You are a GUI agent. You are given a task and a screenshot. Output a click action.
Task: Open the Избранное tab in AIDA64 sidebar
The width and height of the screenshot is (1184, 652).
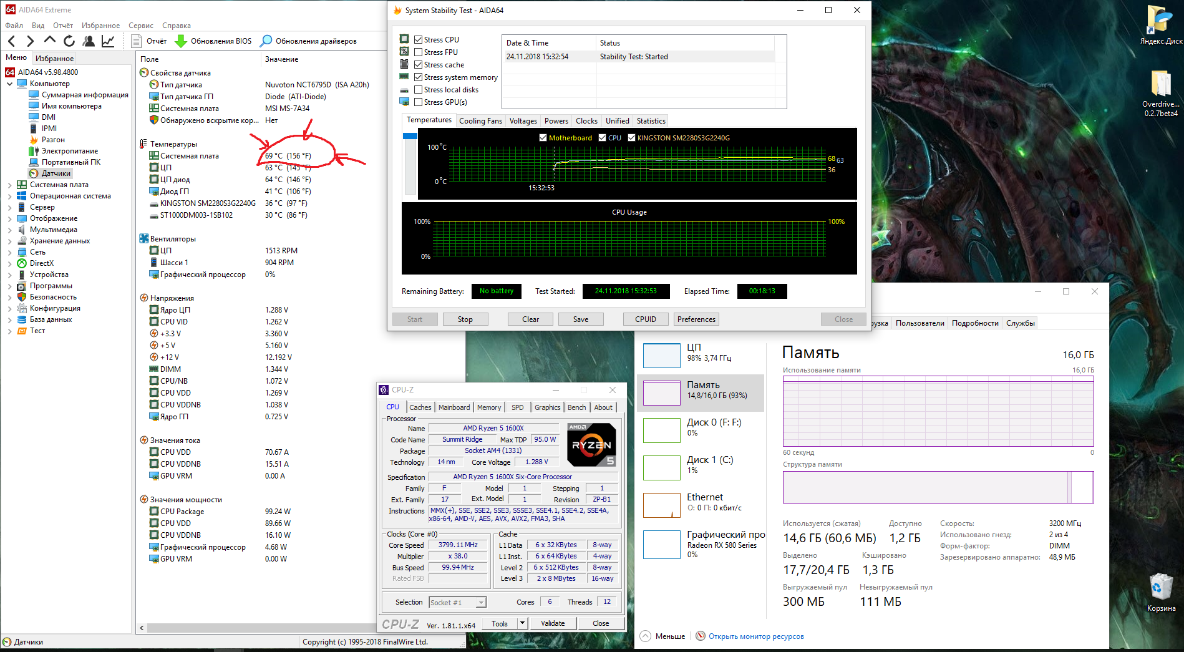point(55,59)
